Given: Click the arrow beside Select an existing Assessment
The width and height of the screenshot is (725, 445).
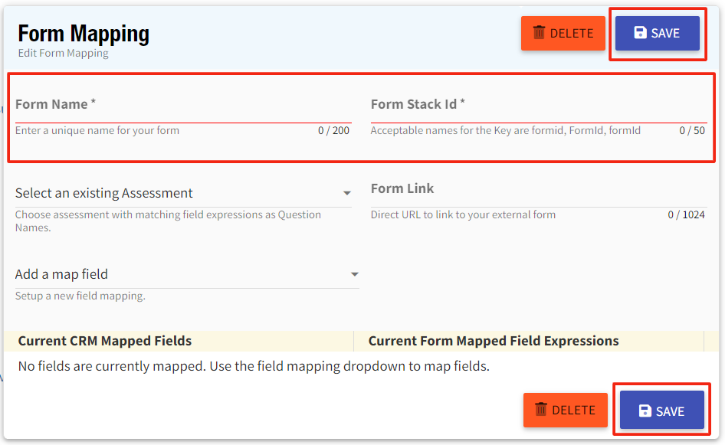Looking at the screenshot, I should (346, 193).
